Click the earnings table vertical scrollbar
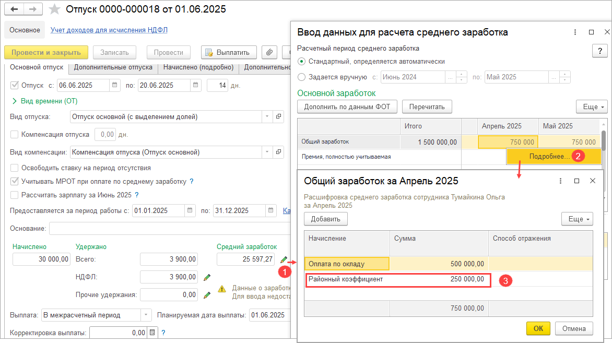 click(x=604, y=141)
